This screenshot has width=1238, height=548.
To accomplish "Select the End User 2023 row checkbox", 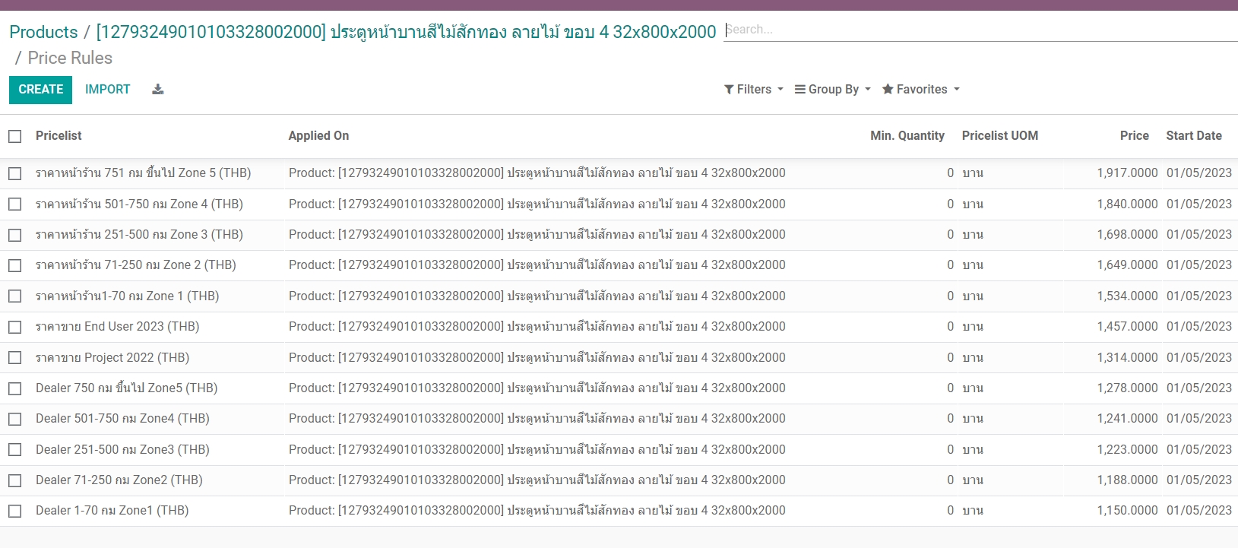I will point(15,327).
